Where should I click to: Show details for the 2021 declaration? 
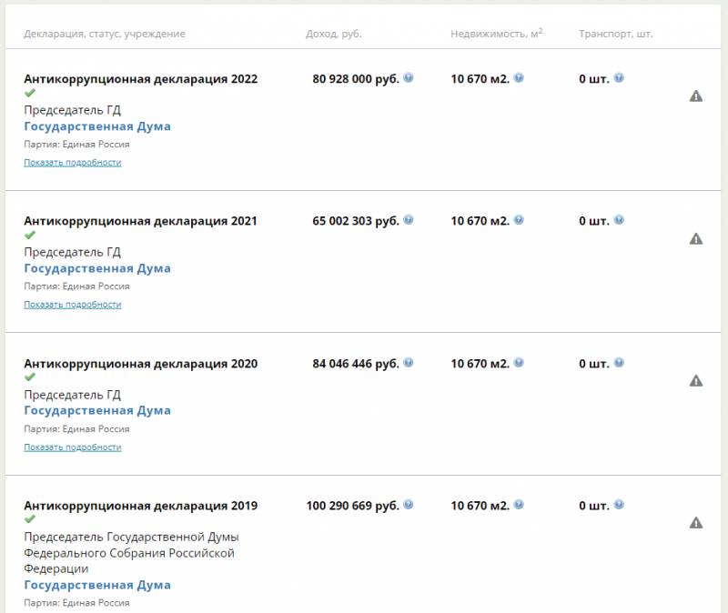(73, 305)
